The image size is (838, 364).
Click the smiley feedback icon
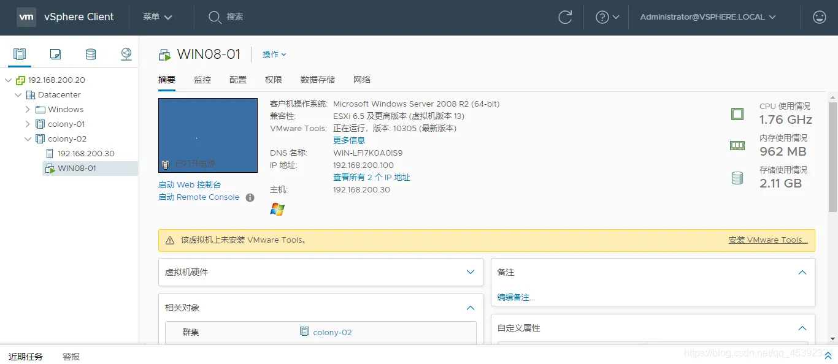coord(819,17)
